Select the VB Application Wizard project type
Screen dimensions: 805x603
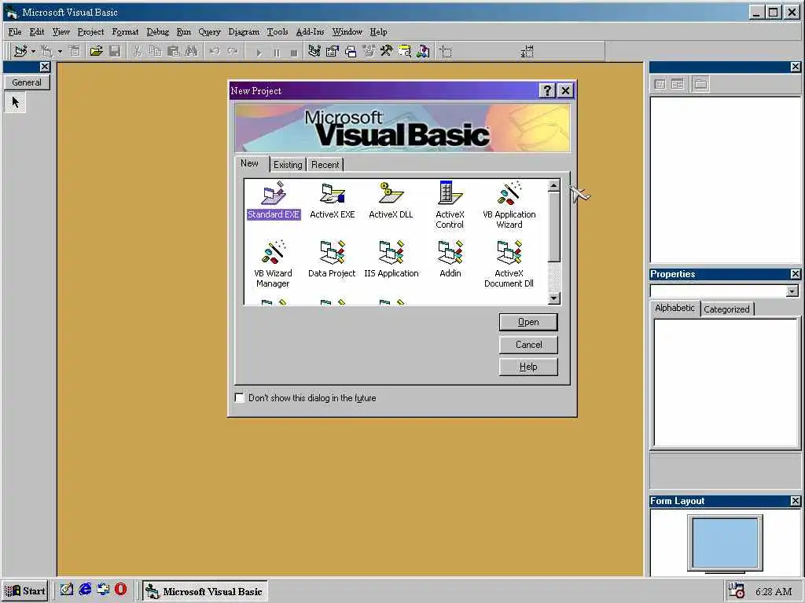(x=509, y=205)
